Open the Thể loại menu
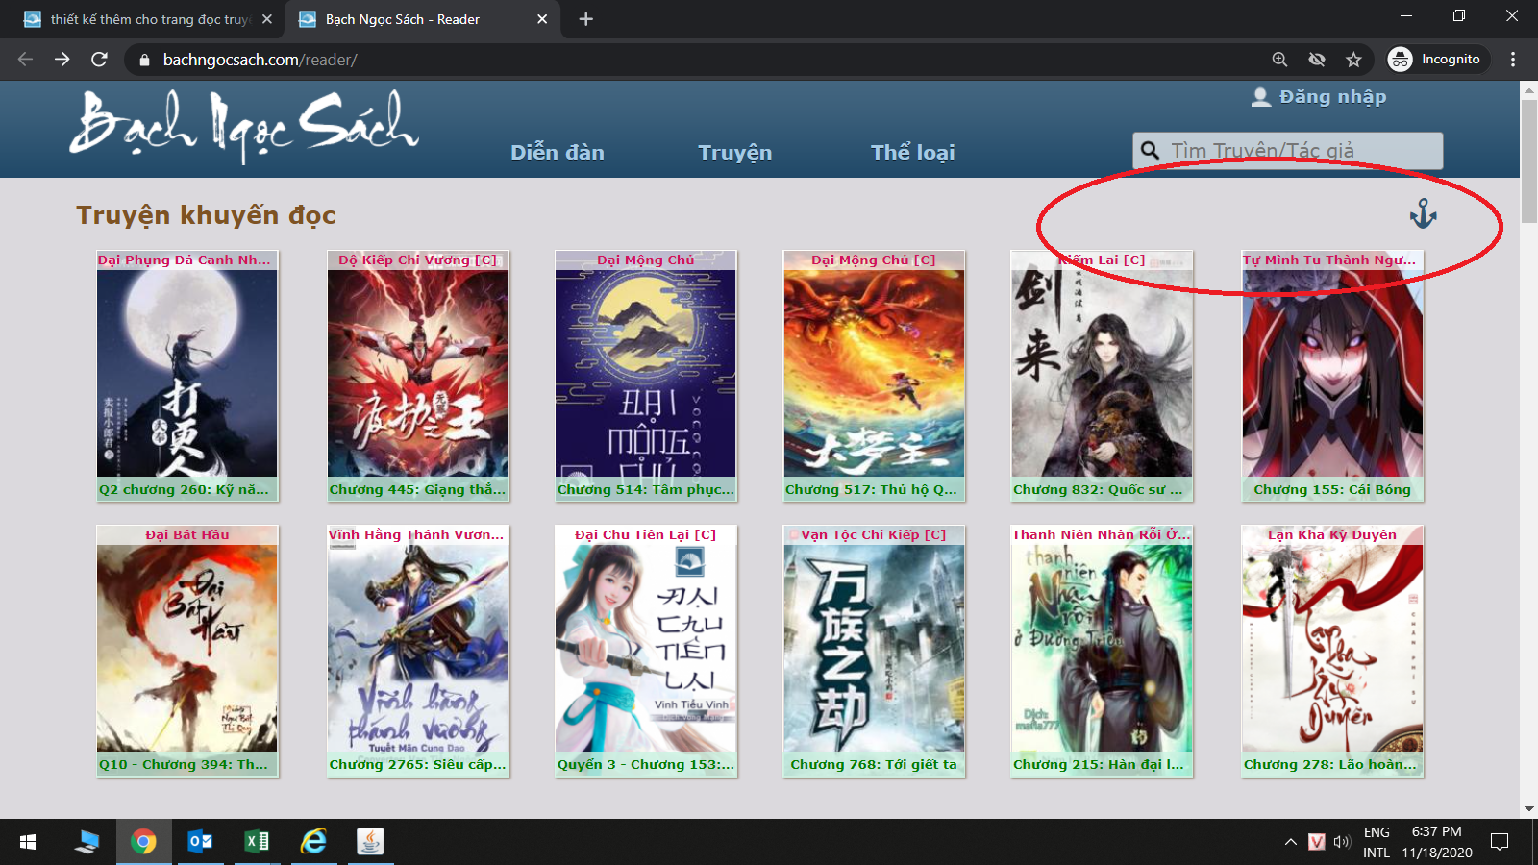The image size is (1538, 865). (x=912, y=152)
